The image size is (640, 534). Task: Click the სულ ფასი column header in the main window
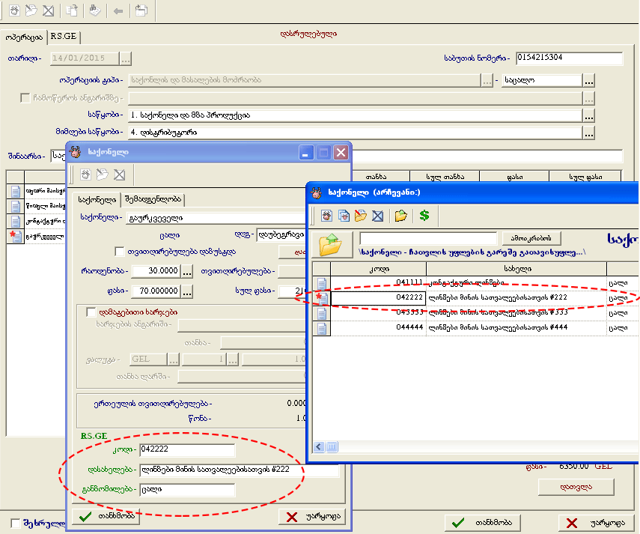pos(585,176)
